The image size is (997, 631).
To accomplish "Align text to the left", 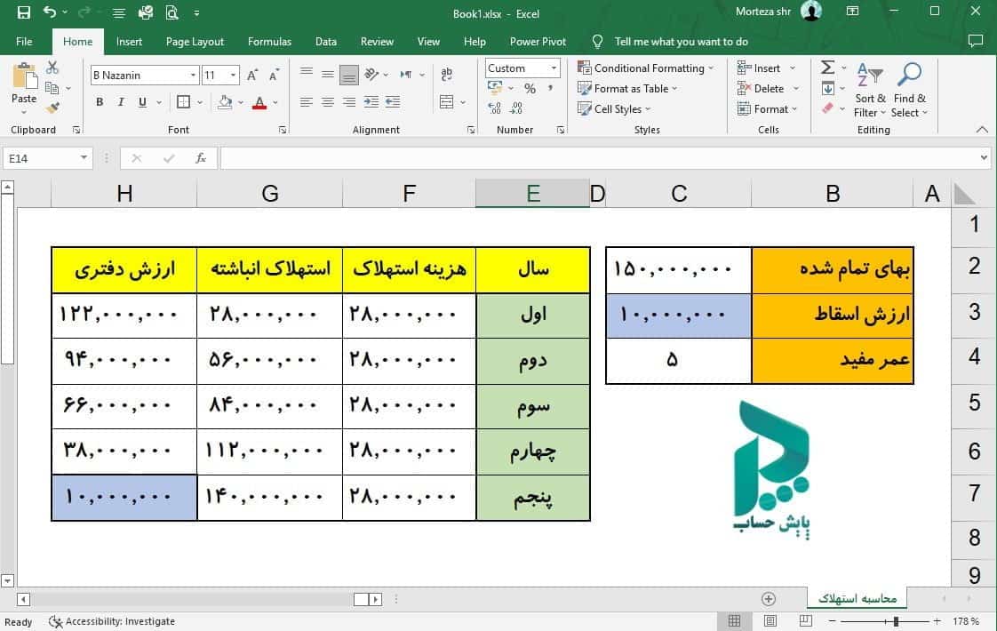I will tap(307, 102).
